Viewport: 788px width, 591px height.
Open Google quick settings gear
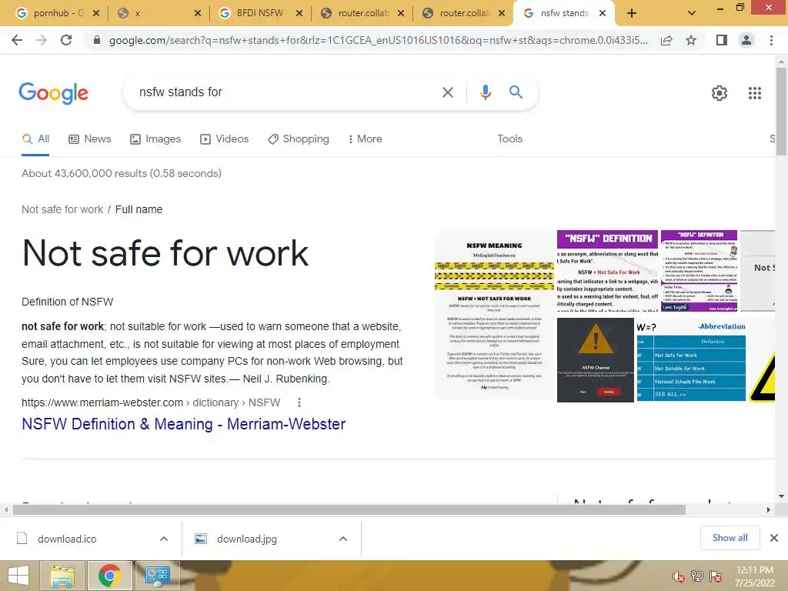[x=720, y=93]
